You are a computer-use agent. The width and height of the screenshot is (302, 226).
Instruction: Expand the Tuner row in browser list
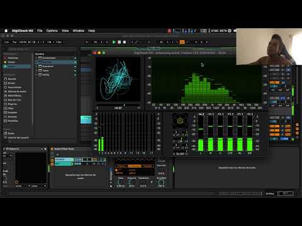click(x=36, y=70)
